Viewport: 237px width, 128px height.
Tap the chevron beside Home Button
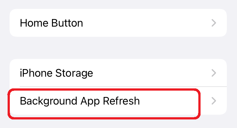click(214, 23)
